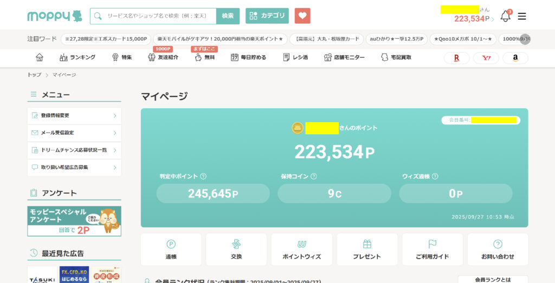Open the お問い合わせ tile

pyautogui.click(x=498, y=249)
